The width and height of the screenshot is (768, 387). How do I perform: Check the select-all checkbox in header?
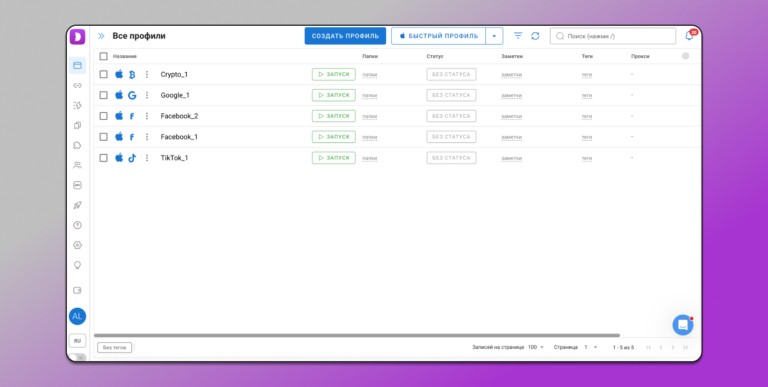tap(104, 56)
